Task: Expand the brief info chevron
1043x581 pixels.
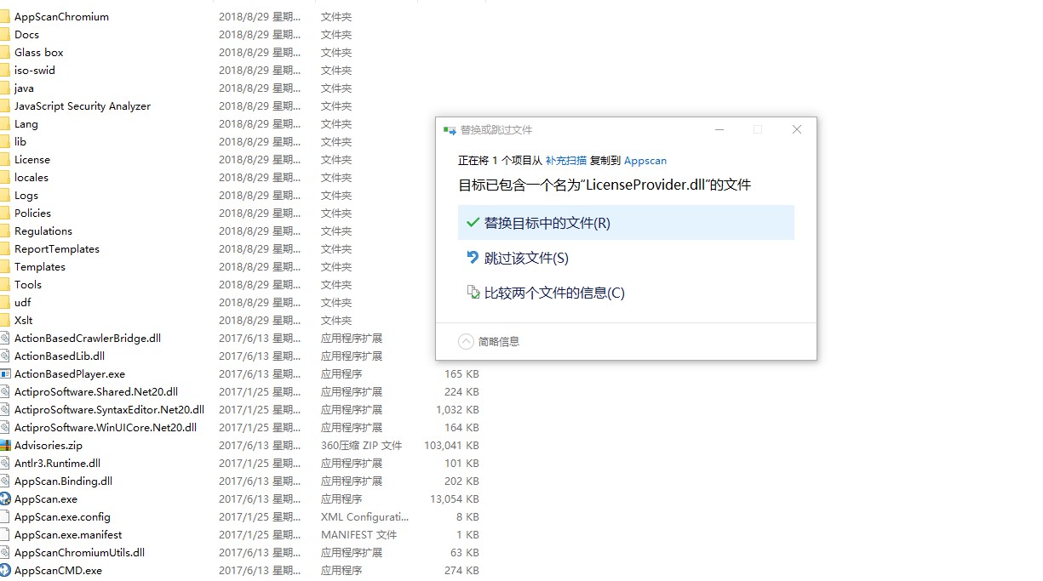Action: tap(466, 341)
